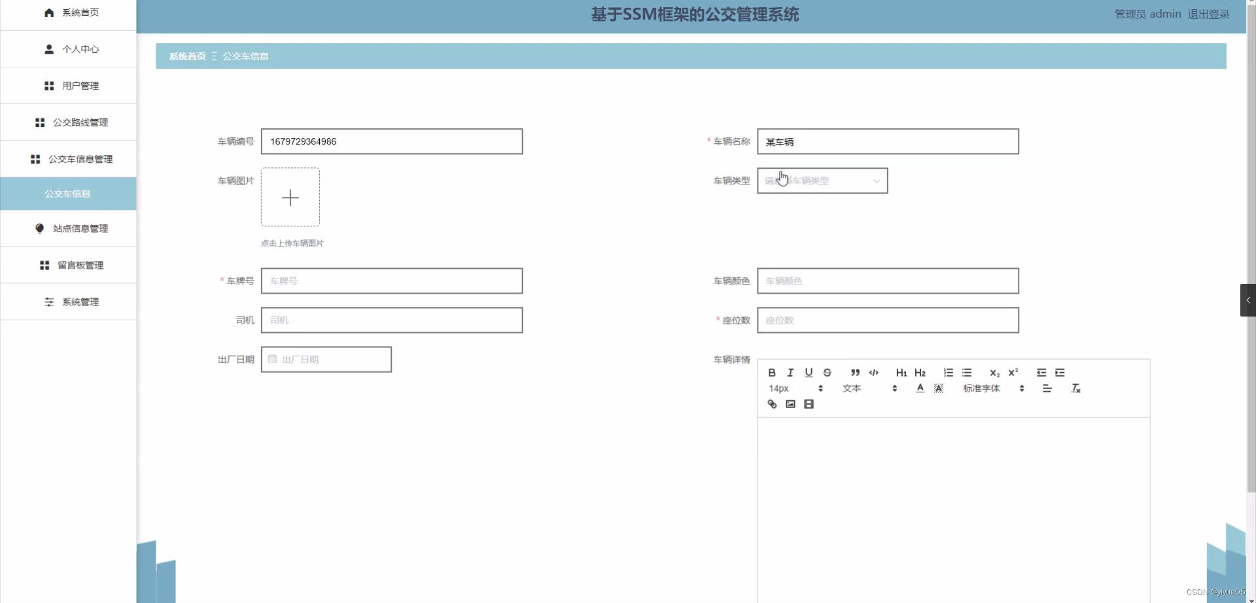Focus the 司机 input field
This screenshot has width=1256, height=603.
point(392,320)
